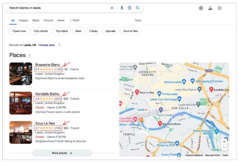Click Brasserie Blanc 4.5 rating
Screen dimensions: 239x162
pyautogui.click(x=49, y=69)
